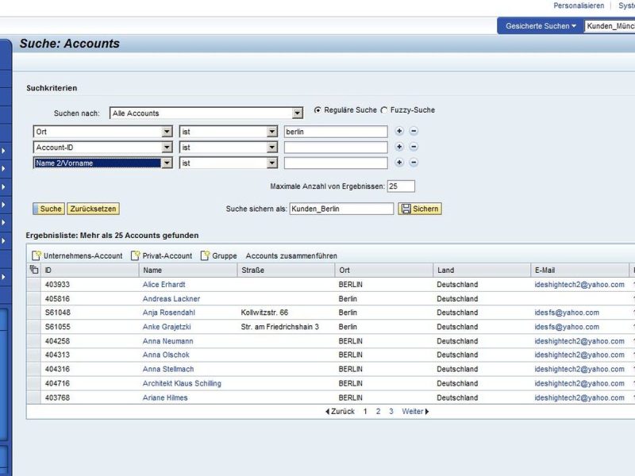Open the Name 2/Vorname field dropdown
Image resolution: width=635 pixels, height=476 pixels.
[167, 163]
